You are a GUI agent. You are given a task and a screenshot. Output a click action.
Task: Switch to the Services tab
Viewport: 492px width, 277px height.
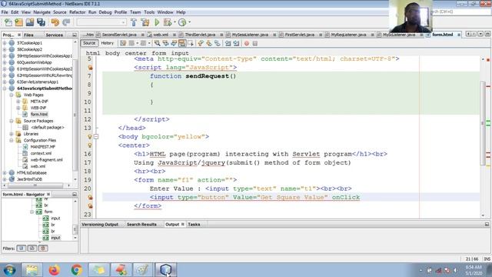tap(55, 35)
